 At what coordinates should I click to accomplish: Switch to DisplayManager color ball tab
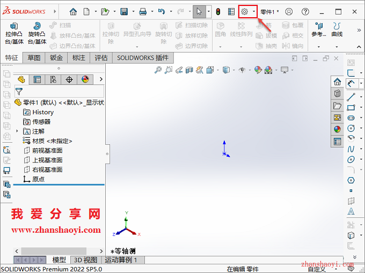pos(85,79)
